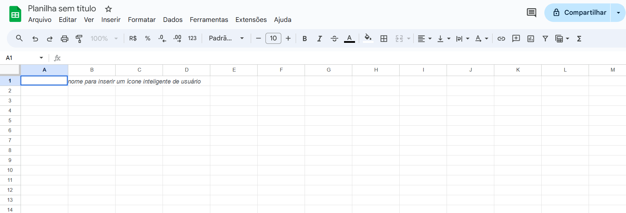
Task: Open the Ajuda menu
Action: click(283, 20)
